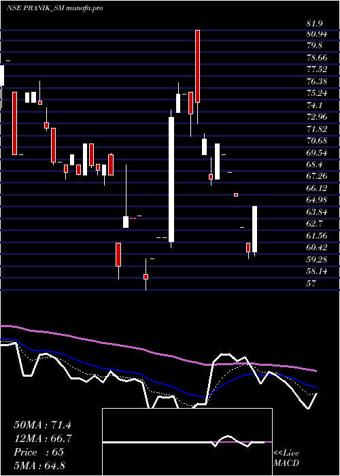Click the 81.9 price axis label
340x476 pixels.
pyautogui.click(x=314, y=24)
